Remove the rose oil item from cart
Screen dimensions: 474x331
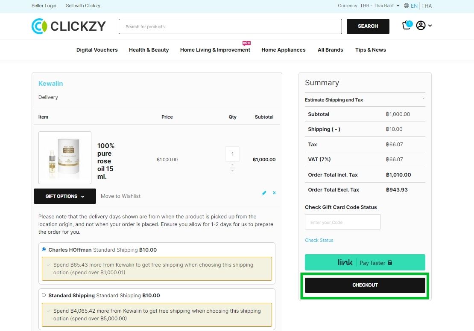pyautogui.click(x=274, y=193)
